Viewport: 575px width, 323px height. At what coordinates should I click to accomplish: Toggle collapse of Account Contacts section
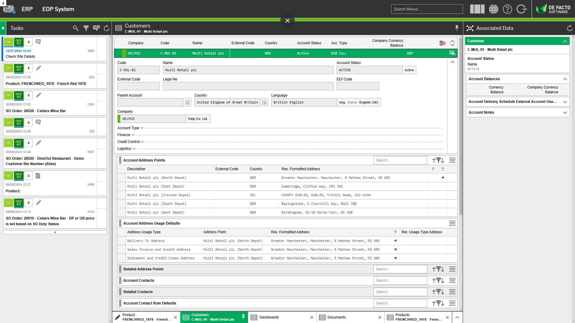[x=452, y=281]
